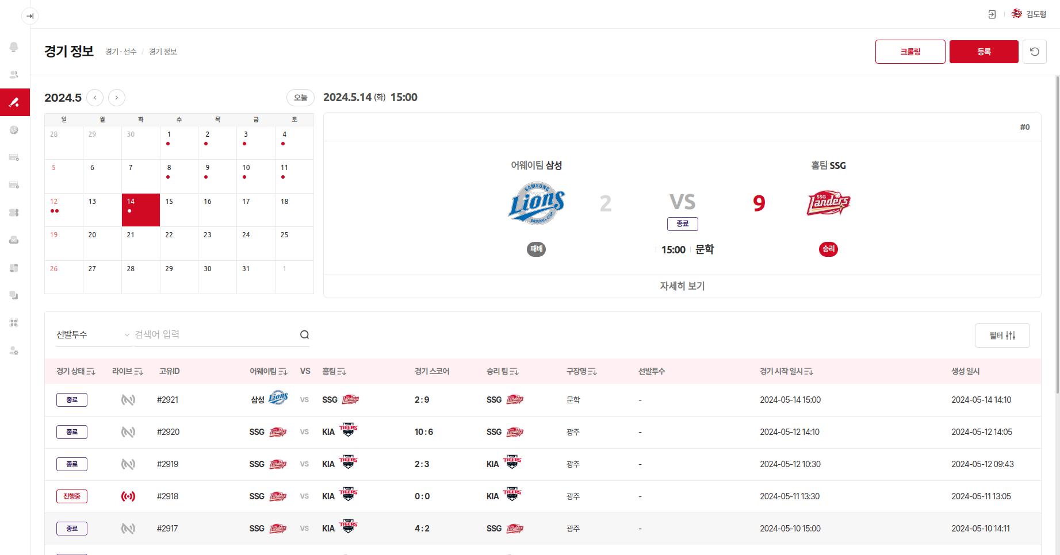Click score 10:6 in table
1060x555 pixels.
(x=424, y=432)
